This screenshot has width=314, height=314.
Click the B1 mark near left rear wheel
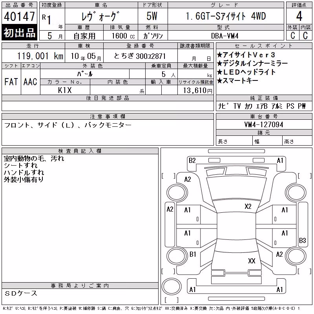(x=193, y=254)
